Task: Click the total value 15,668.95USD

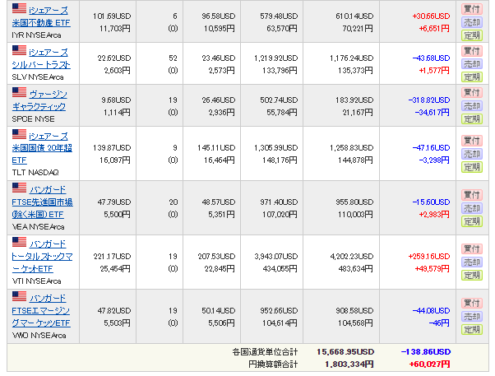Action: [345, 352]
